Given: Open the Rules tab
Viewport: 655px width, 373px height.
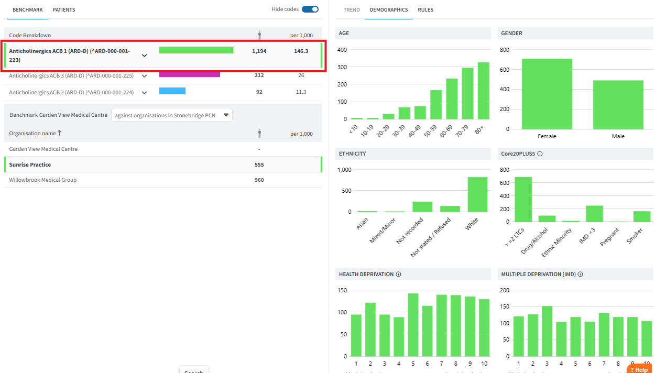Looking at the screenshot, I should [x=425, y=10].
